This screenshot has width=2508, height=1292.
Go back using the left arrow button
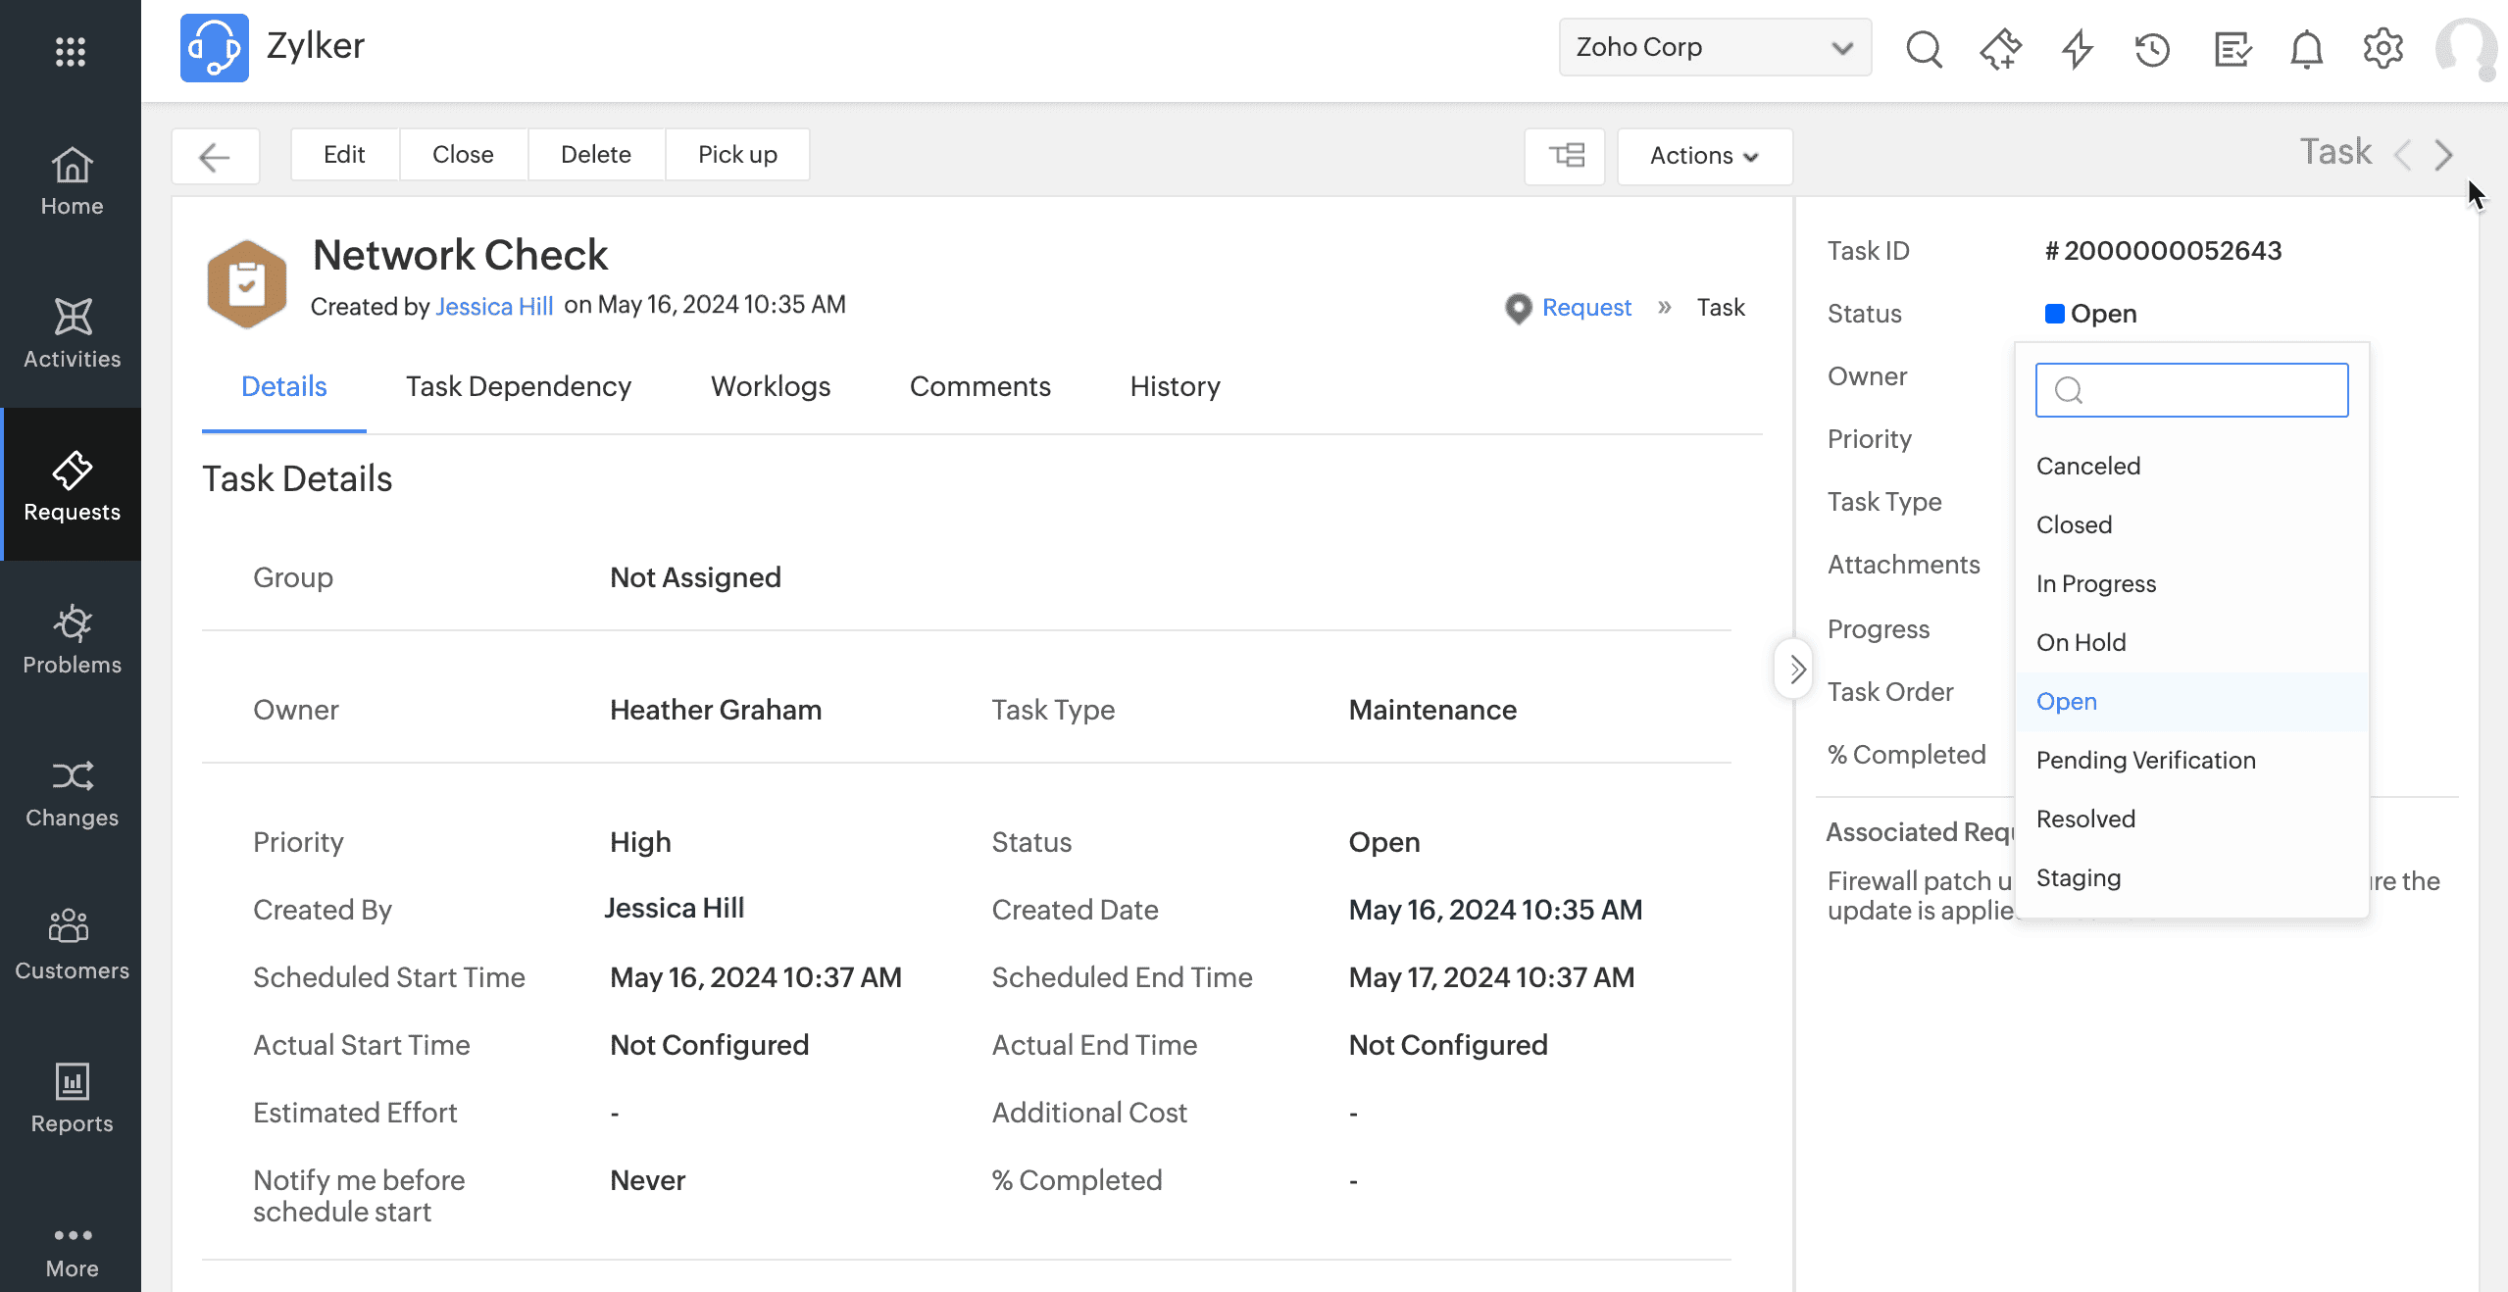[215, 156]
